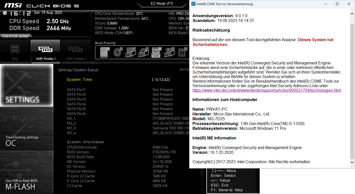Open the SETTINGS section
This screenshot has height=194, width=355.
(x=27, y=85)
